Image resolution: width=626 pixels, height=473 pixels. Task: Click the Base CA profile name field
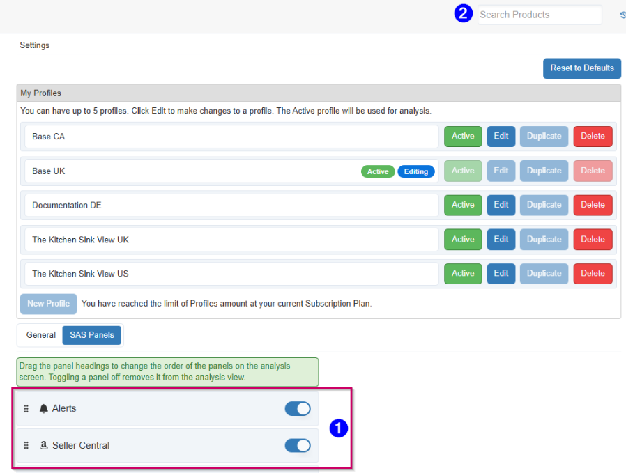pos(230,137)
